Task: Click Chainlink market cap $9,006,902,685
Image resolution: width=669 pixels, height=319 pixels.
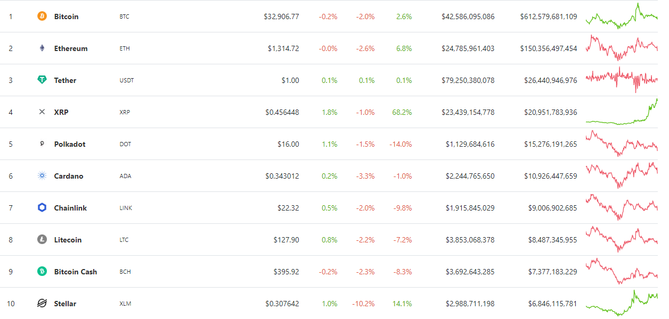Action: click(552, 208)
